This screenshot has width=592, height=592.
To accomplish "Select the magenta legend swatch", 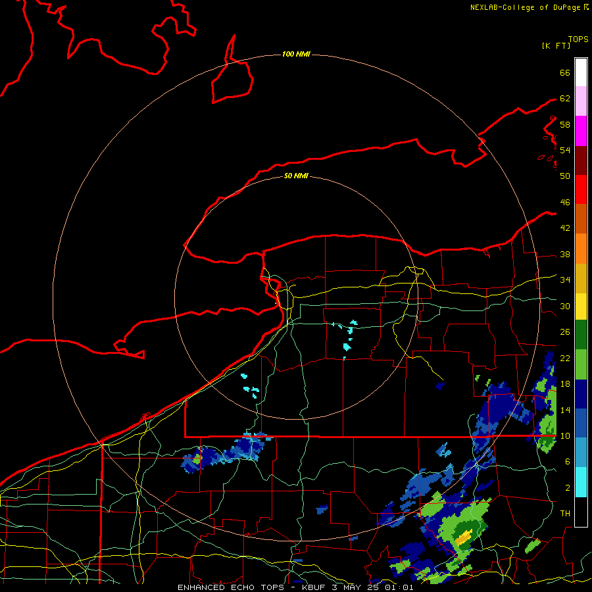I will pyautogui.click(x=581, y=131).
